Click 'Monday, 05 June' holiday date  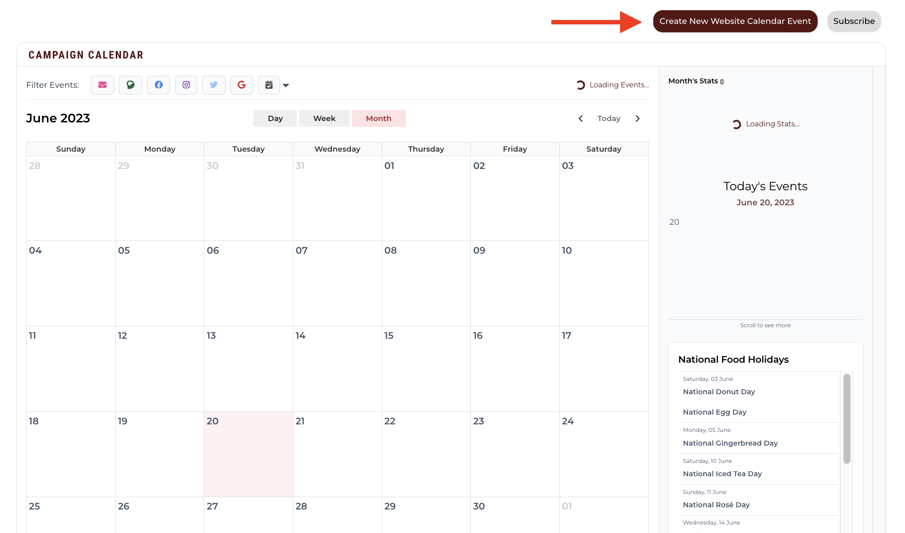pyautogui.click(x=706, y=430)
